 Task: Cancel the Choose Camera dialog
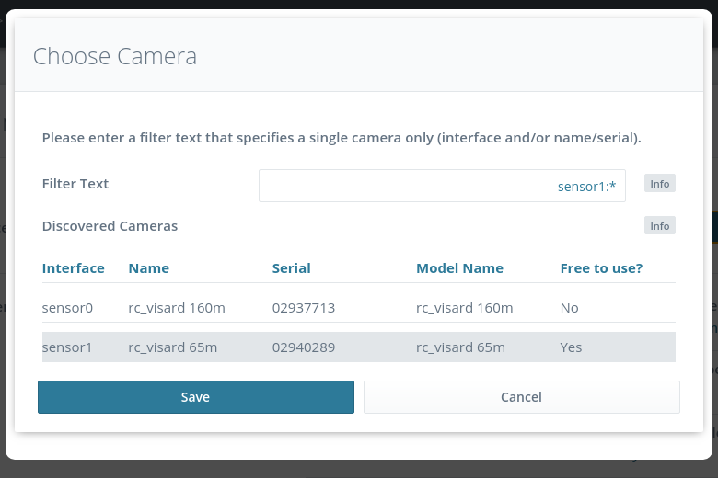[521, 397]
